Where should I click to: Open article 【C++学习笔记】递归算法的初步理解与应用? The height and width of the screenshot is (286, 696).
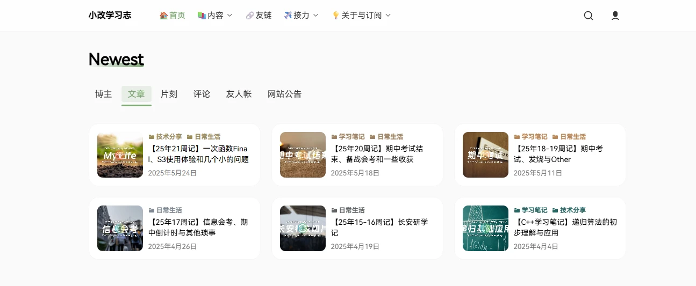(x=565, y=228)
